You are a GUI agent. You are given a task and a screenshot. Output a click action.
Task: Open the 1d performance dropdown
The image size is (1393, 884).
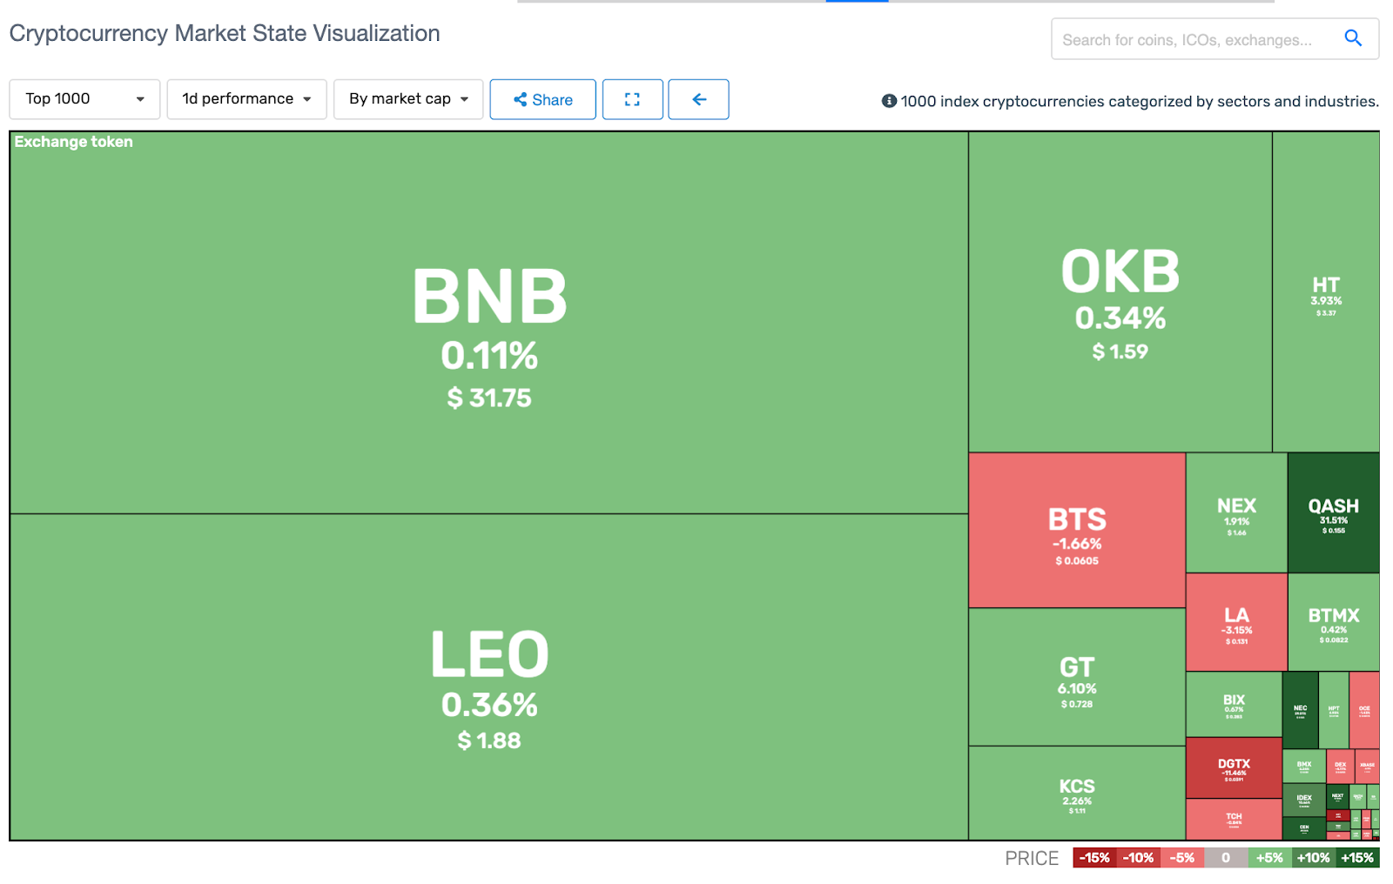(x=246, y=99)
